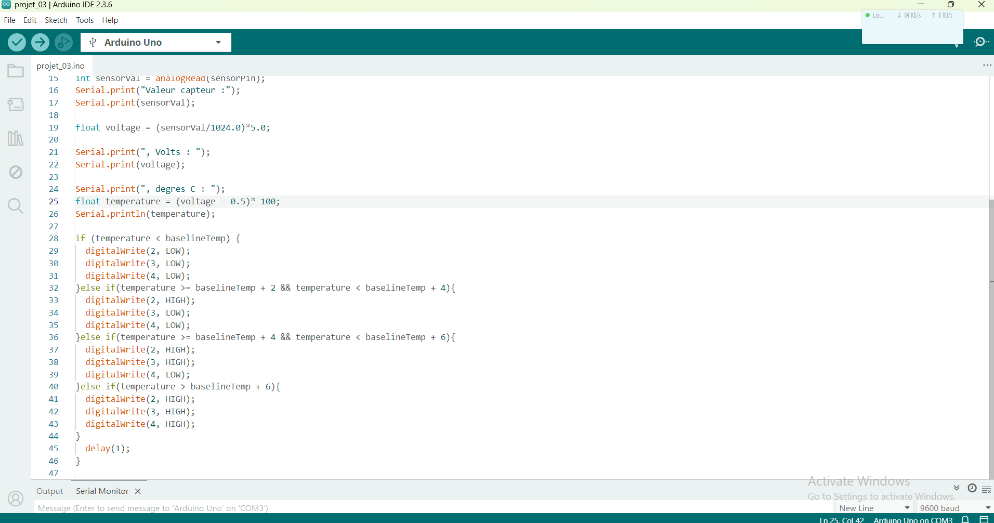This screenshot has height=523, width=994.
Task: Open the Debug sidebar panel
Action: click(x=16, y=172)
